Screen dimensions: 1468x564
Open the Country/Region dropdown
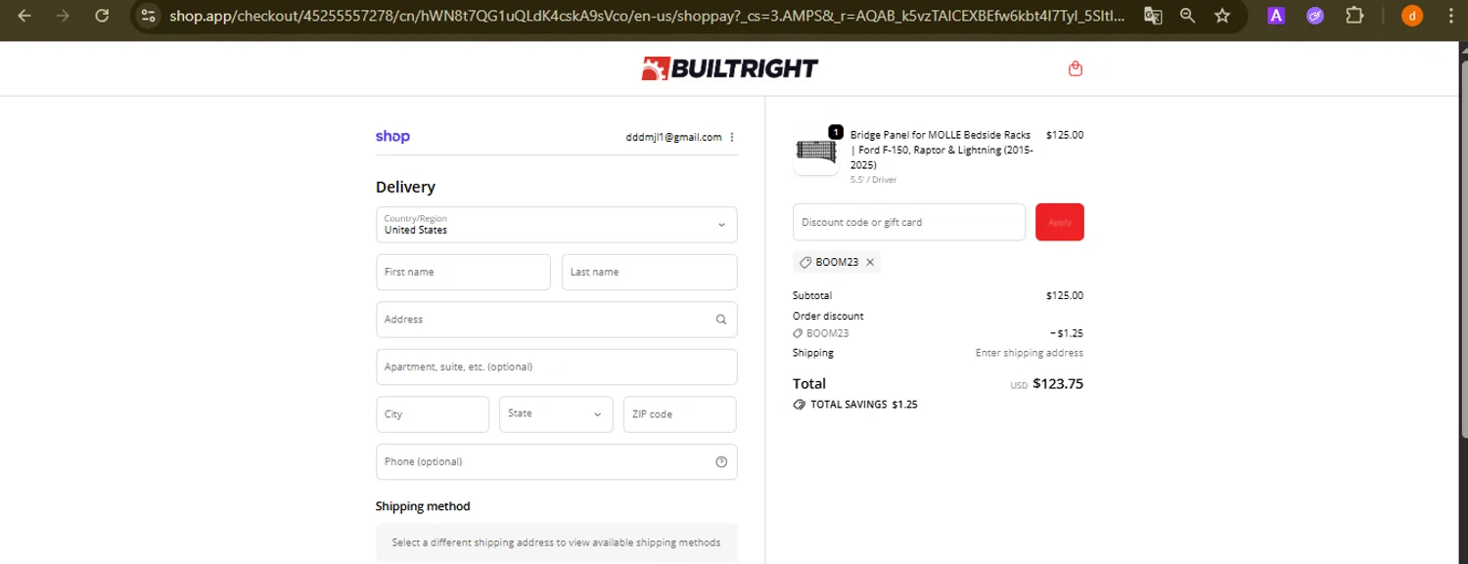pyautogui.click(x=557, y=225)
